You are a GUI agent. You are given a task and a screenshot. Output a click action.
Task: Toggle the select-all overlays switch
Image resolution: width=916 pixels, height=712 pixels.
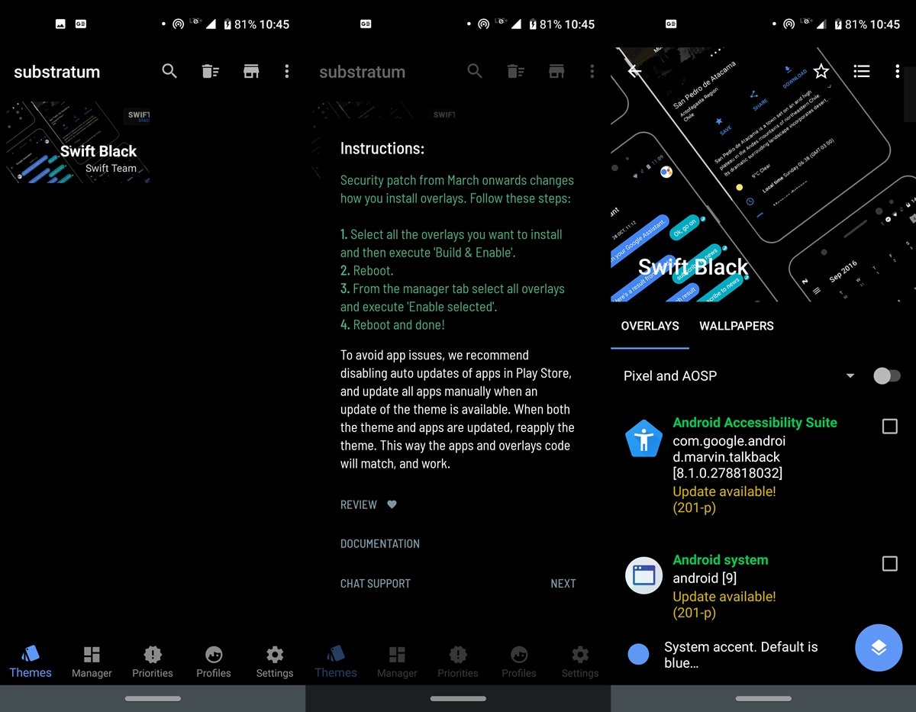click(x=887, y=375)
